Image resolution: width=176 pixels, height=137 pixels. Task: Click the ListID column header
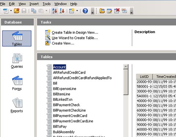pyautogui.click(x=144, y=77)
